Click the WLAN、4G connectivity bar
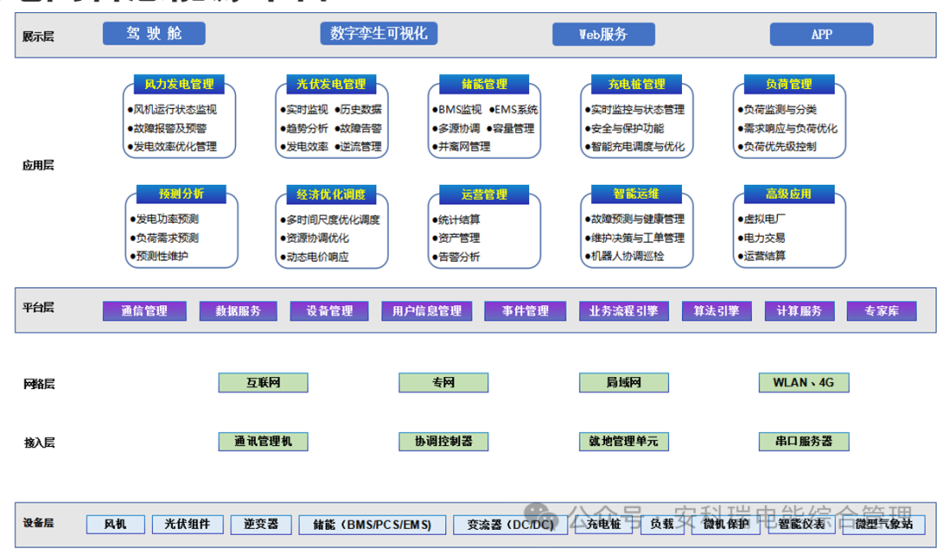 tap(803, 382)
